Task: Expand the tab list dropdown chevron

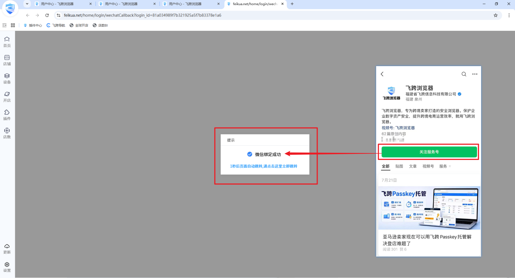Action: (x=27, y=4)
